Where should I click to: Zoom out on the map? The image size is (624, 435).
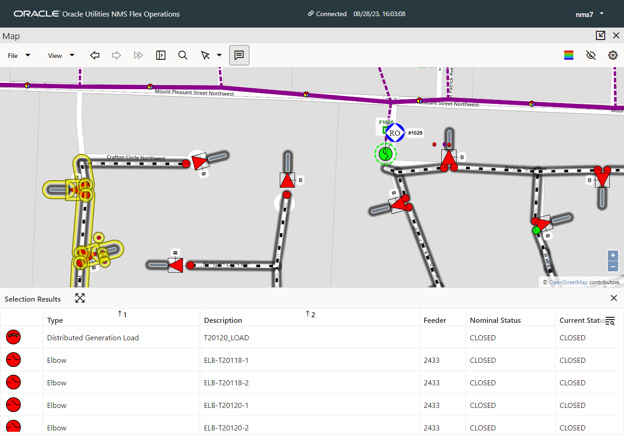tap(612, 266)
